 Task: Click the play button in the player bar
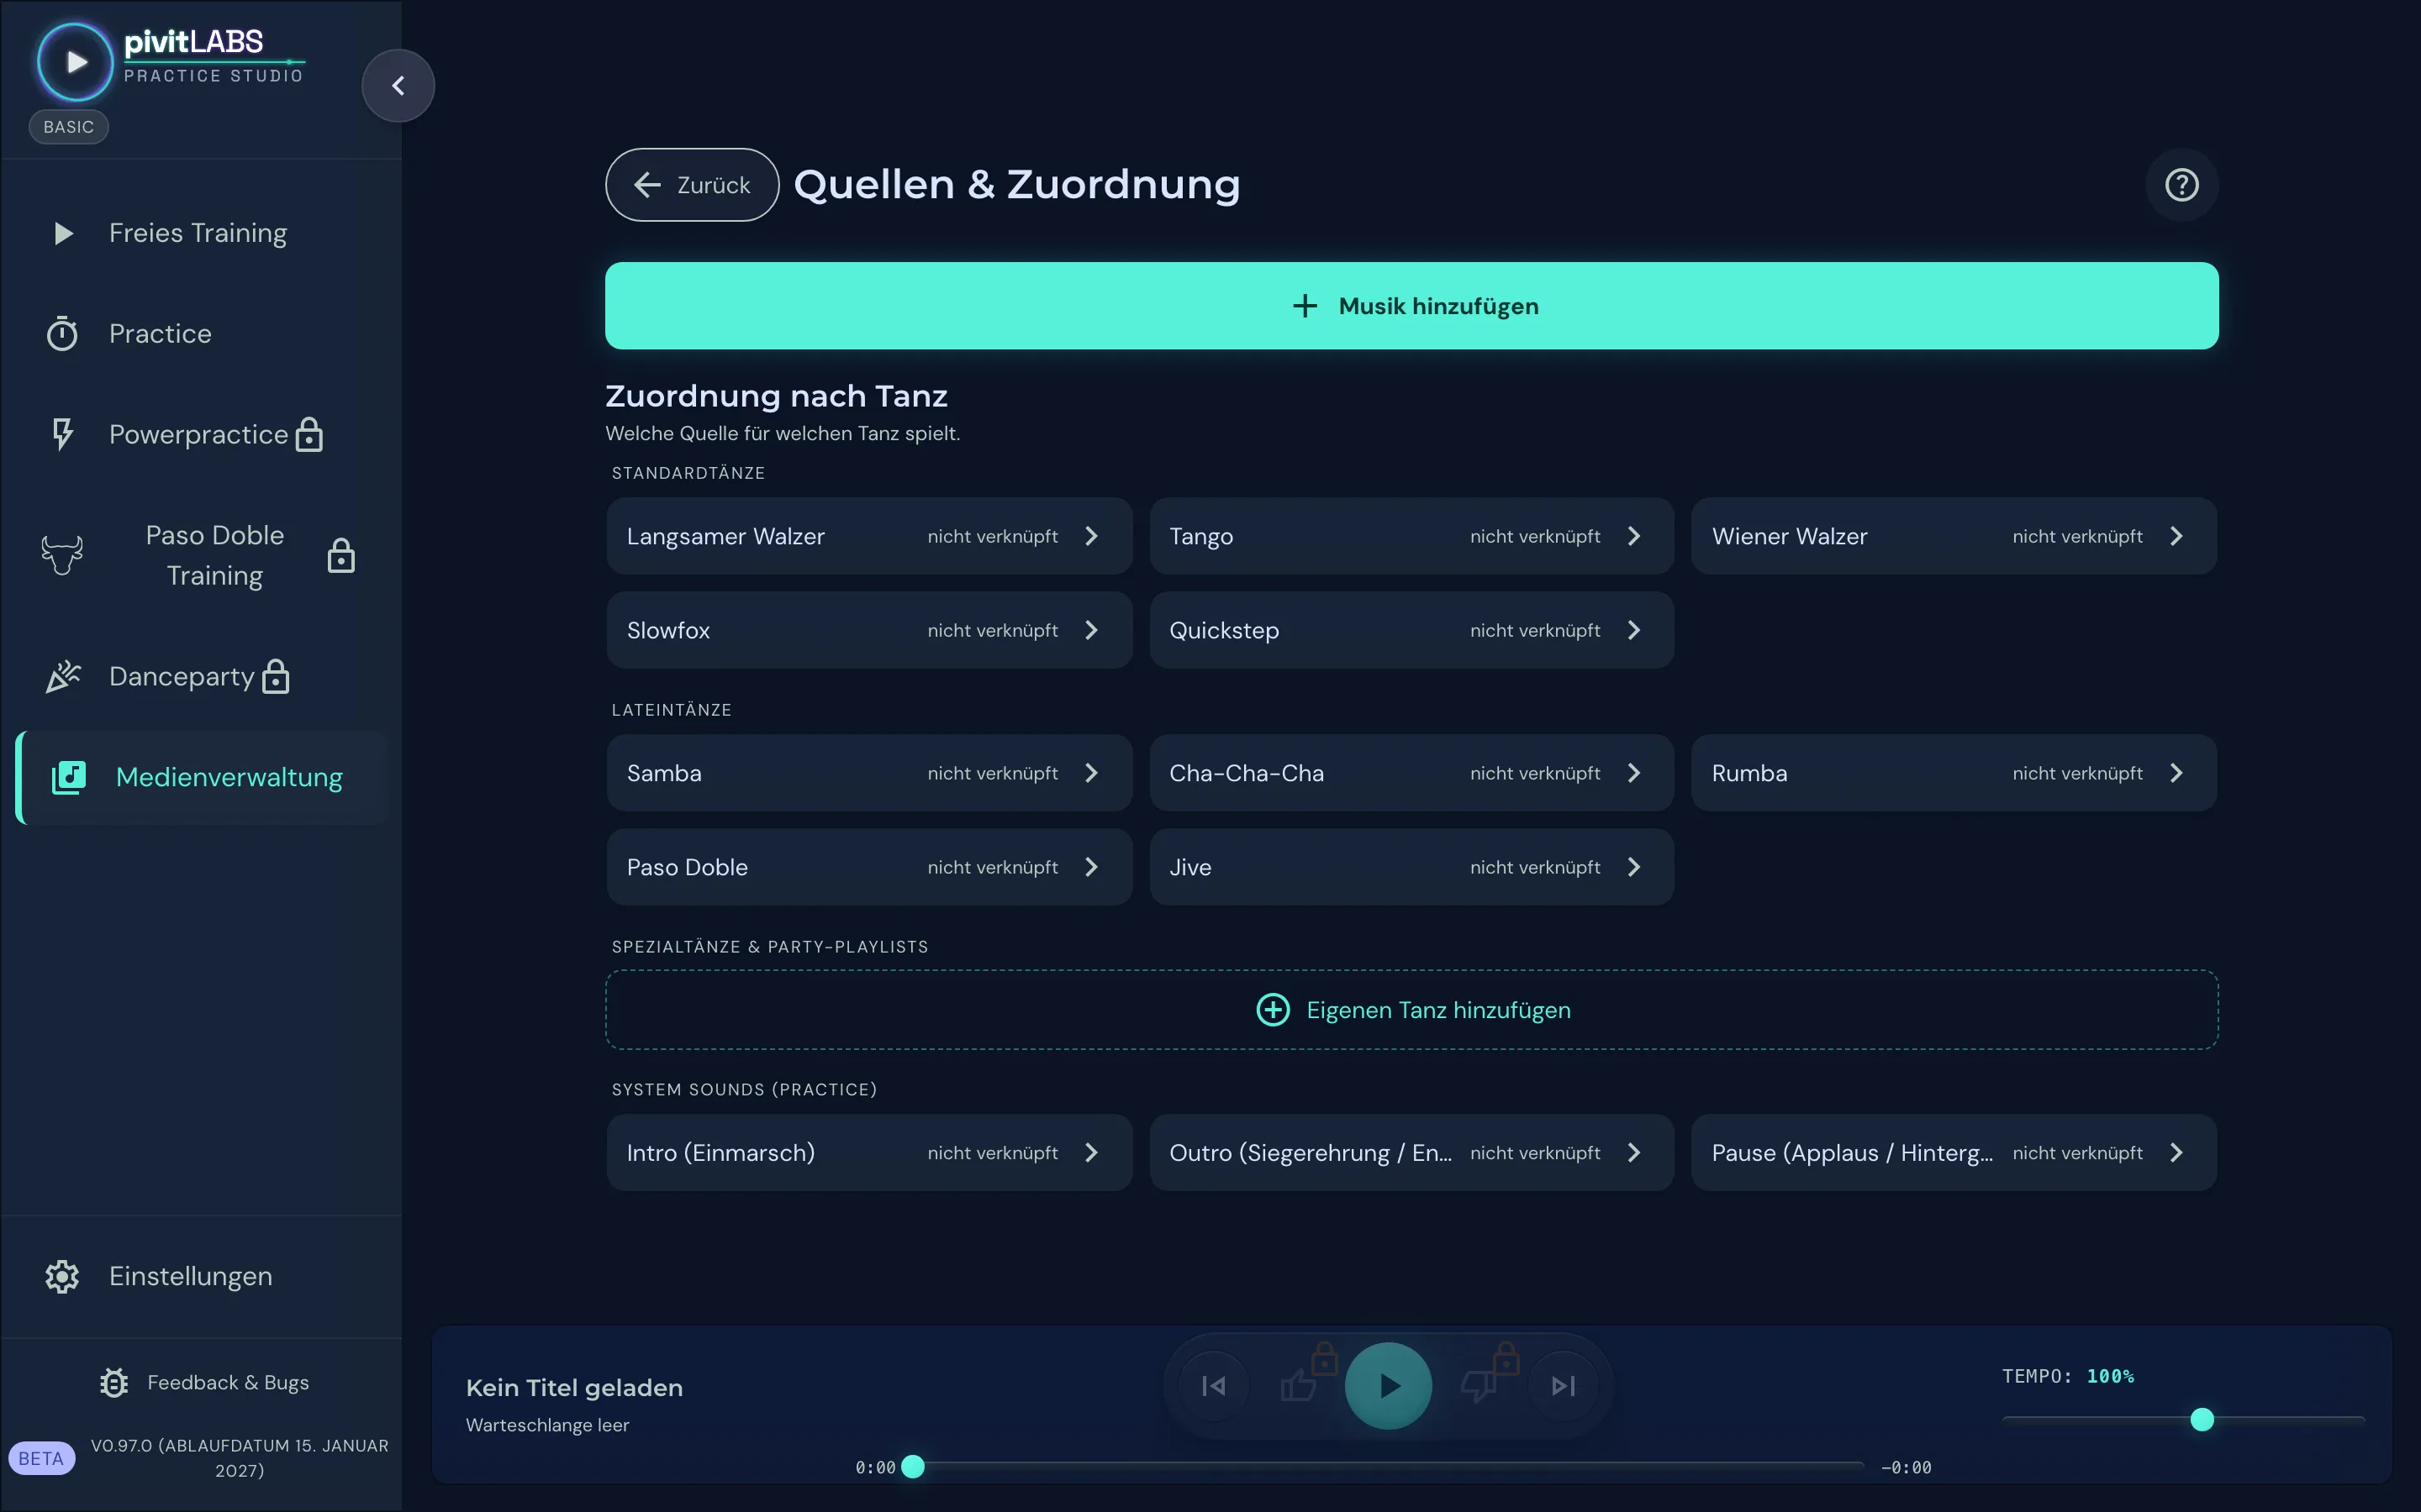[x=1389, y=1385]
